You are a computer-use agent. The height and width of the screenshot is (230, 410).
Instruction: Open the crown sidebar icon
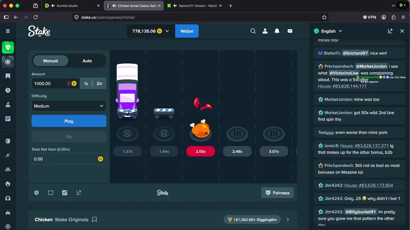click(x=8, y=212)
